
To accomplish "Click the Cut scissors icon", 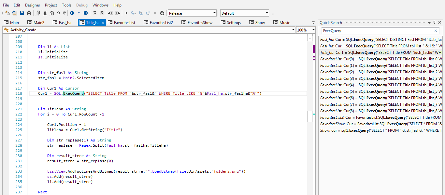I will tap(45, 13).
